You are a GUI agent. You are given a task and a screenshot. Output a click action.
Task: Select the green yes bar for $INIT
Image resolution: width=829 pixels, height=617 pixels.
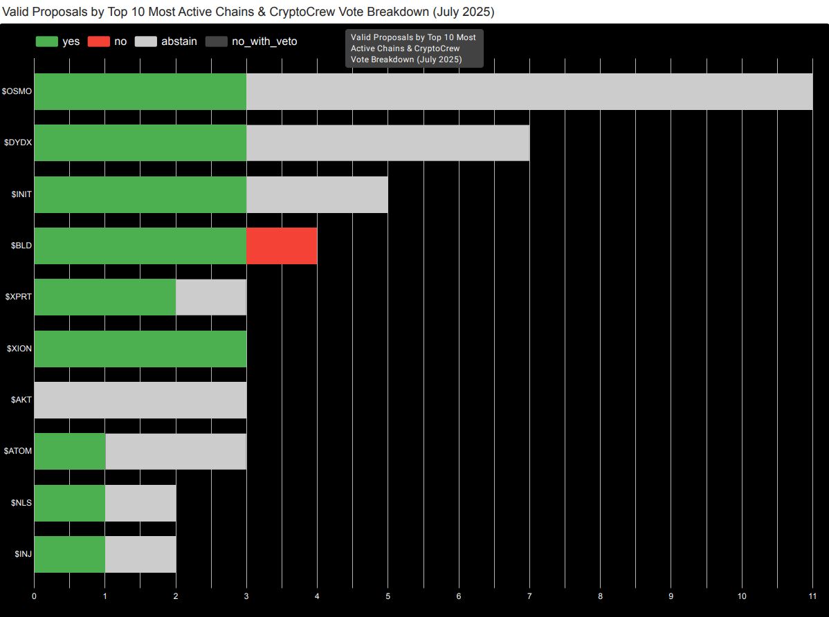140,194
